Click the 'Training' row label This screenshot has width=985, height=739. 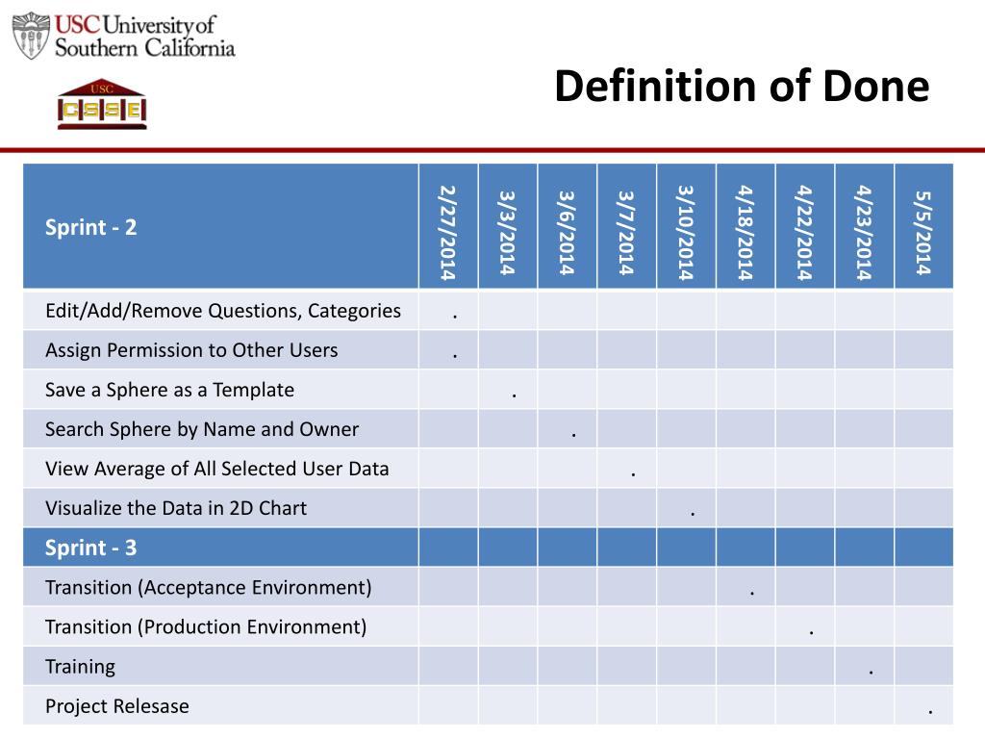tap(81, 667)
